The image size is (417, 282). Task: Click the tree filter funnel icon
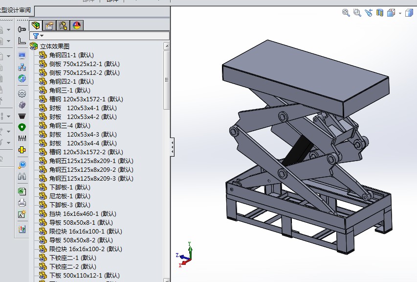coord(36,36)
